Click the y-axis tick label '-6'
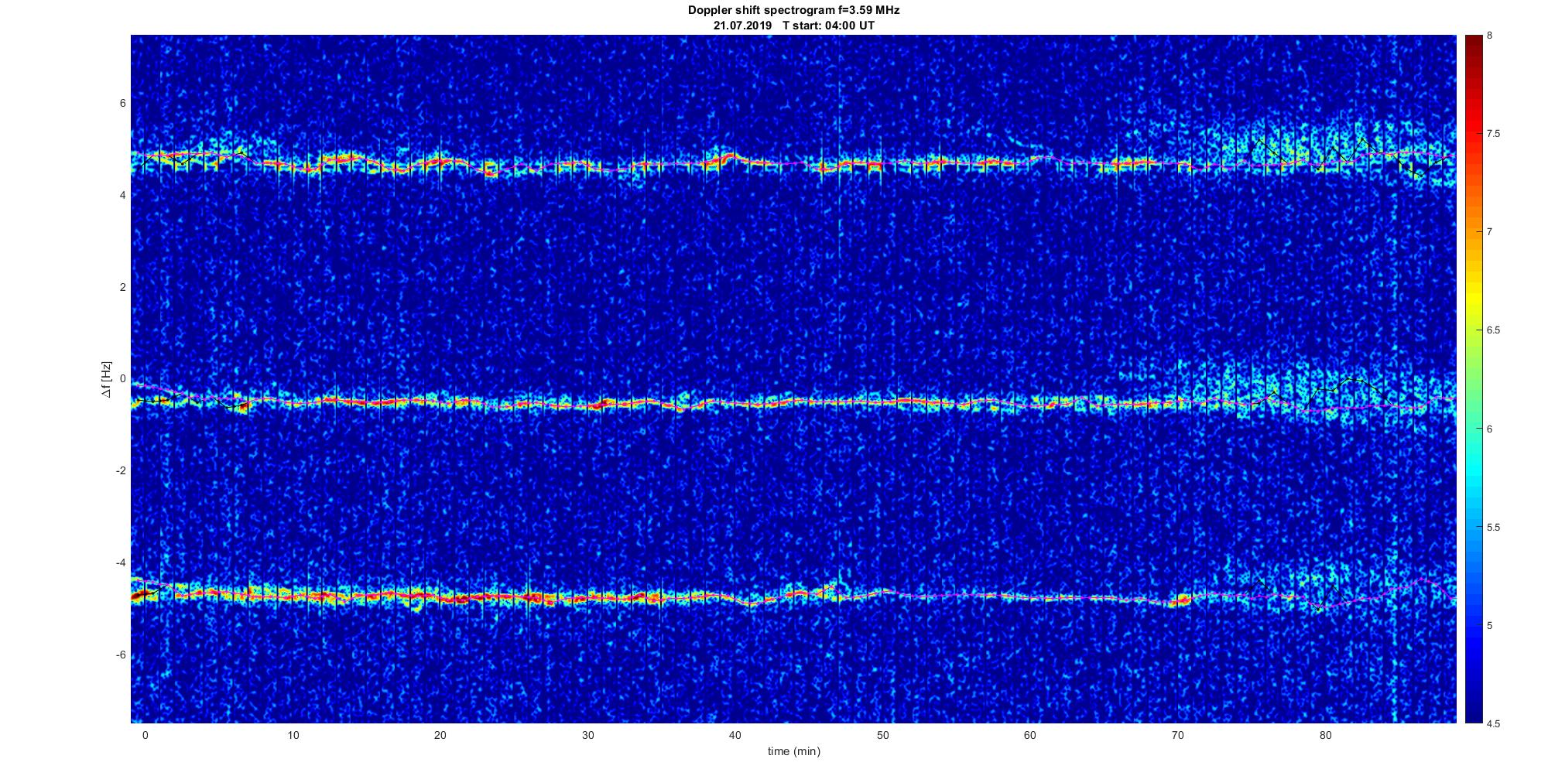The height and width of the screenshot is (776, 1548). 121,655
